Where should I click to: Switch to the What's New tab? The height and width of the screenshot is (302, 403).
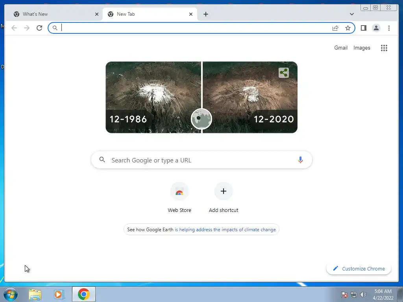tap(54, 14)
